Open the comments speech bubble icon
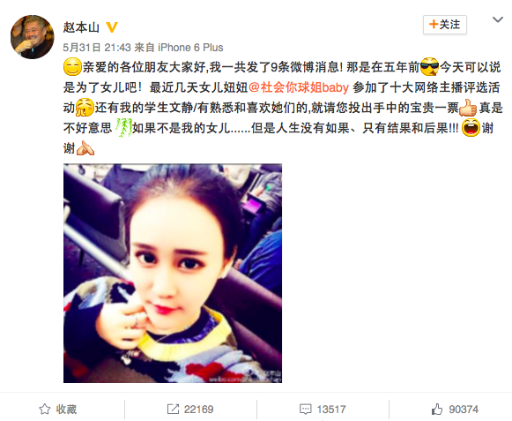Image resolution: width=512 pixels, height=421 pixels. pyautogui.click(x=305, y=410)
